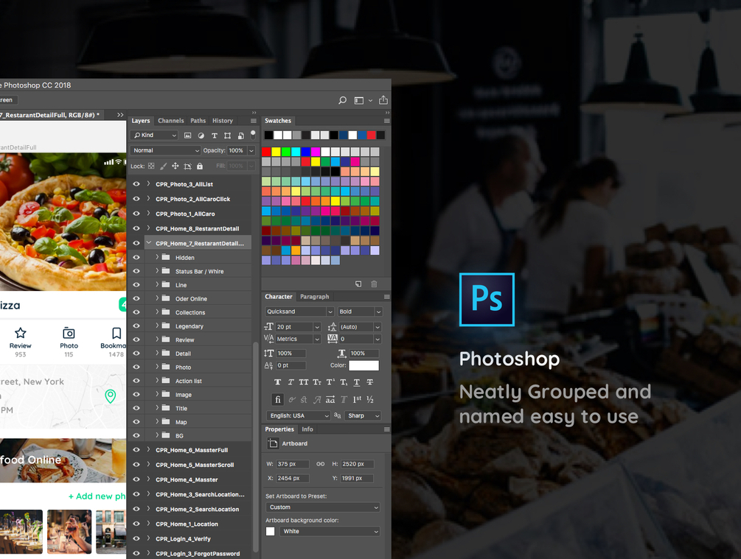Click artboard background white color box
The width and height of the screenshot is (741, 559).
click(271, 531)
